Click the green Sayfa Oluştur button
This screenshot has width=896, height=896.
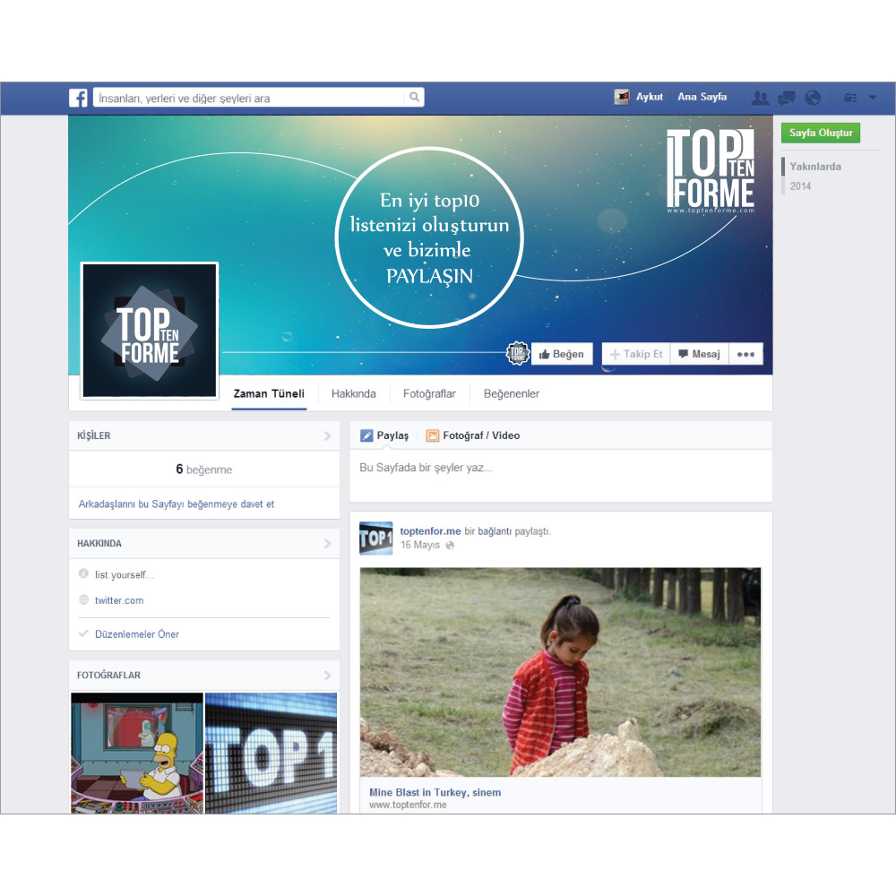(x=821, y=133)
